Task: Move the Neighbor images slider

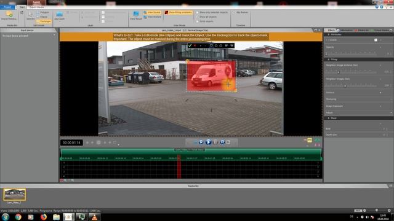Action: pos(345,86)
